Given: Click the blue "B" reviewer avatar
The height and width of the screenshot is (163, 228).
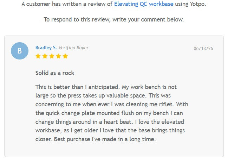Looking at the screenshot, I should 20,51.
